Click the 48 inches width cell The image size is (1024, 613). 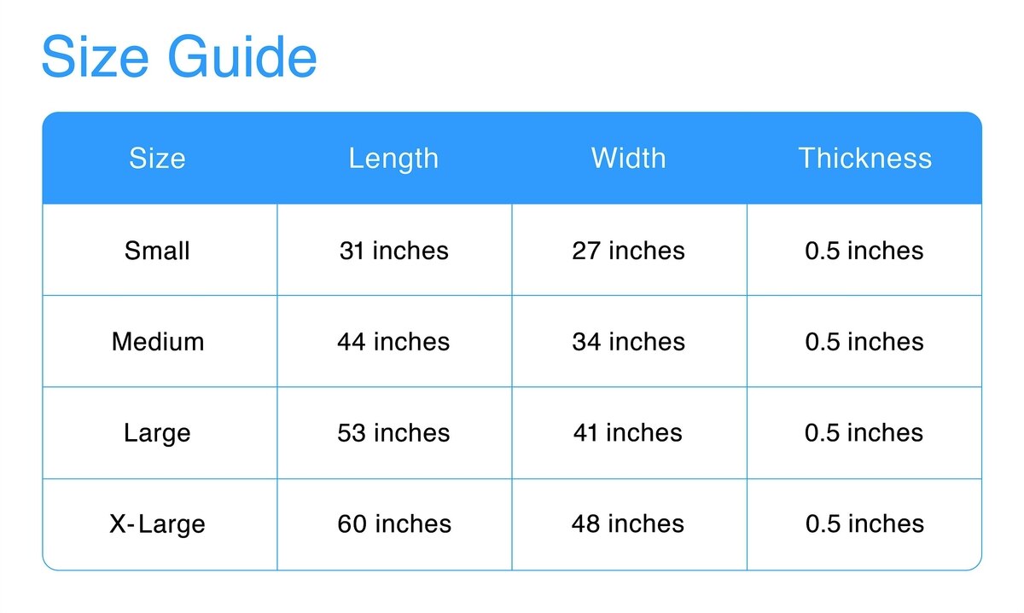click(628, 523)
